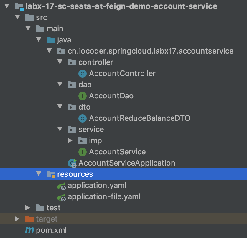This screenshot has width=247, height=238.
Task: Click the AccountServiceApplication Spring Boot icon
Action: coord(72,163)
